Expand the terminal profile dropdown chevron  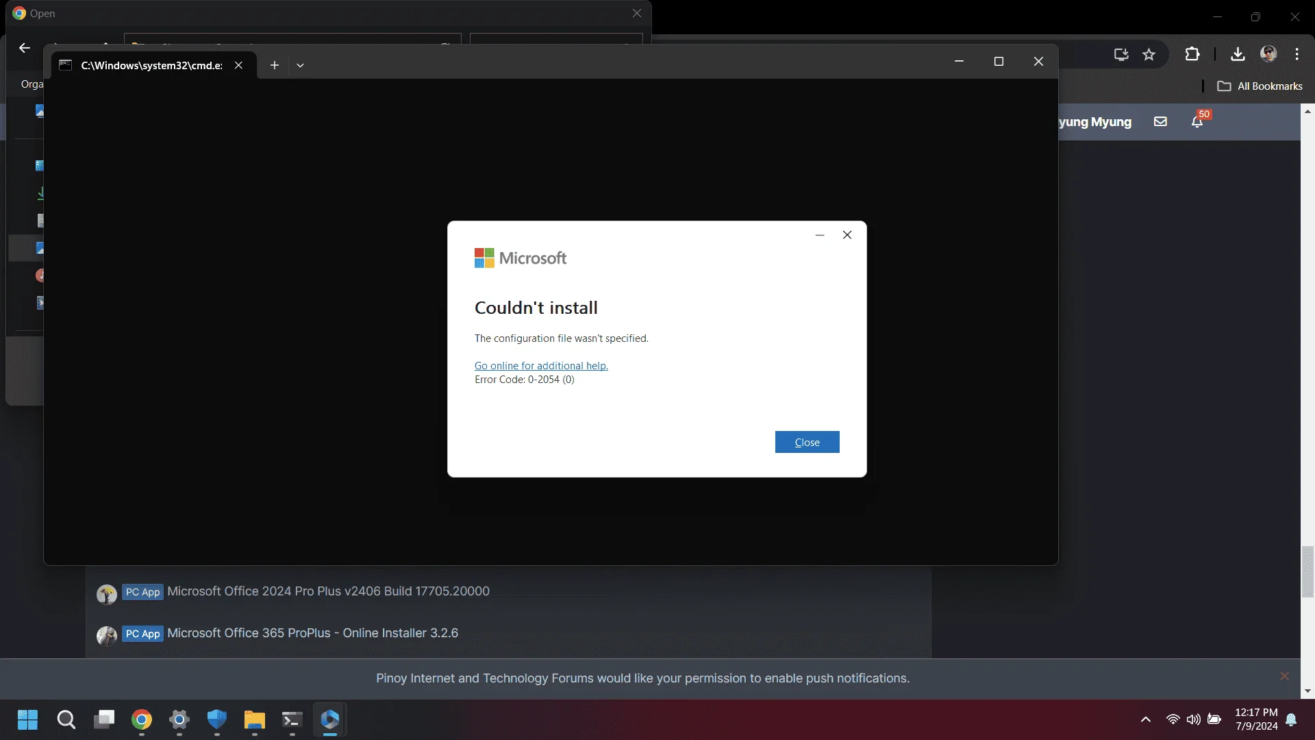(300, 65)
